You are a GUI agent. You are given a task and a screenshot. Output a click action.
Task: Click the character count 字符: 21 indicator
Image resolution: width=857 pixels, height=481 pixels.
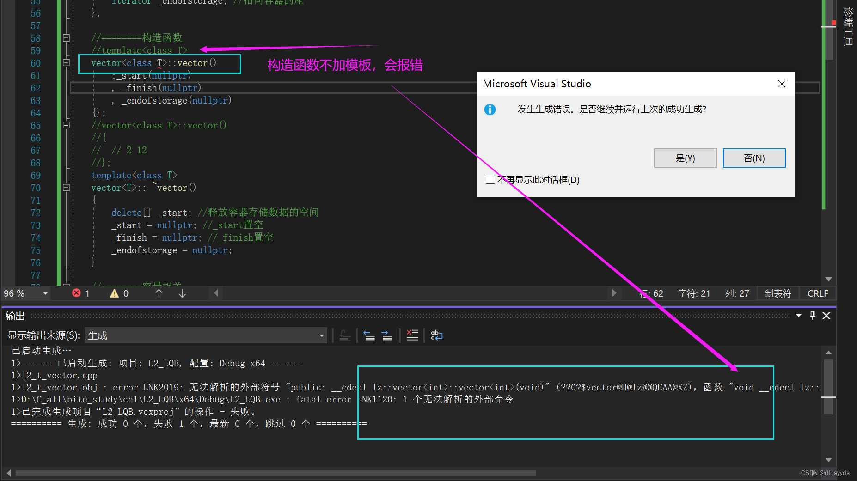(694, 293)
